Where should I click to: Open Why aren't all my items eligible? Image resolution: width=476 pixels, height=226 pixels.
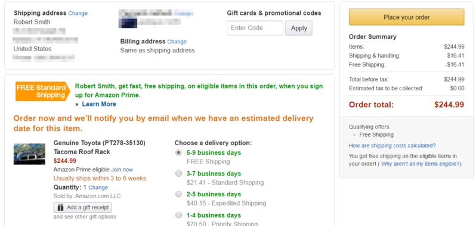[x=421, y=164]
